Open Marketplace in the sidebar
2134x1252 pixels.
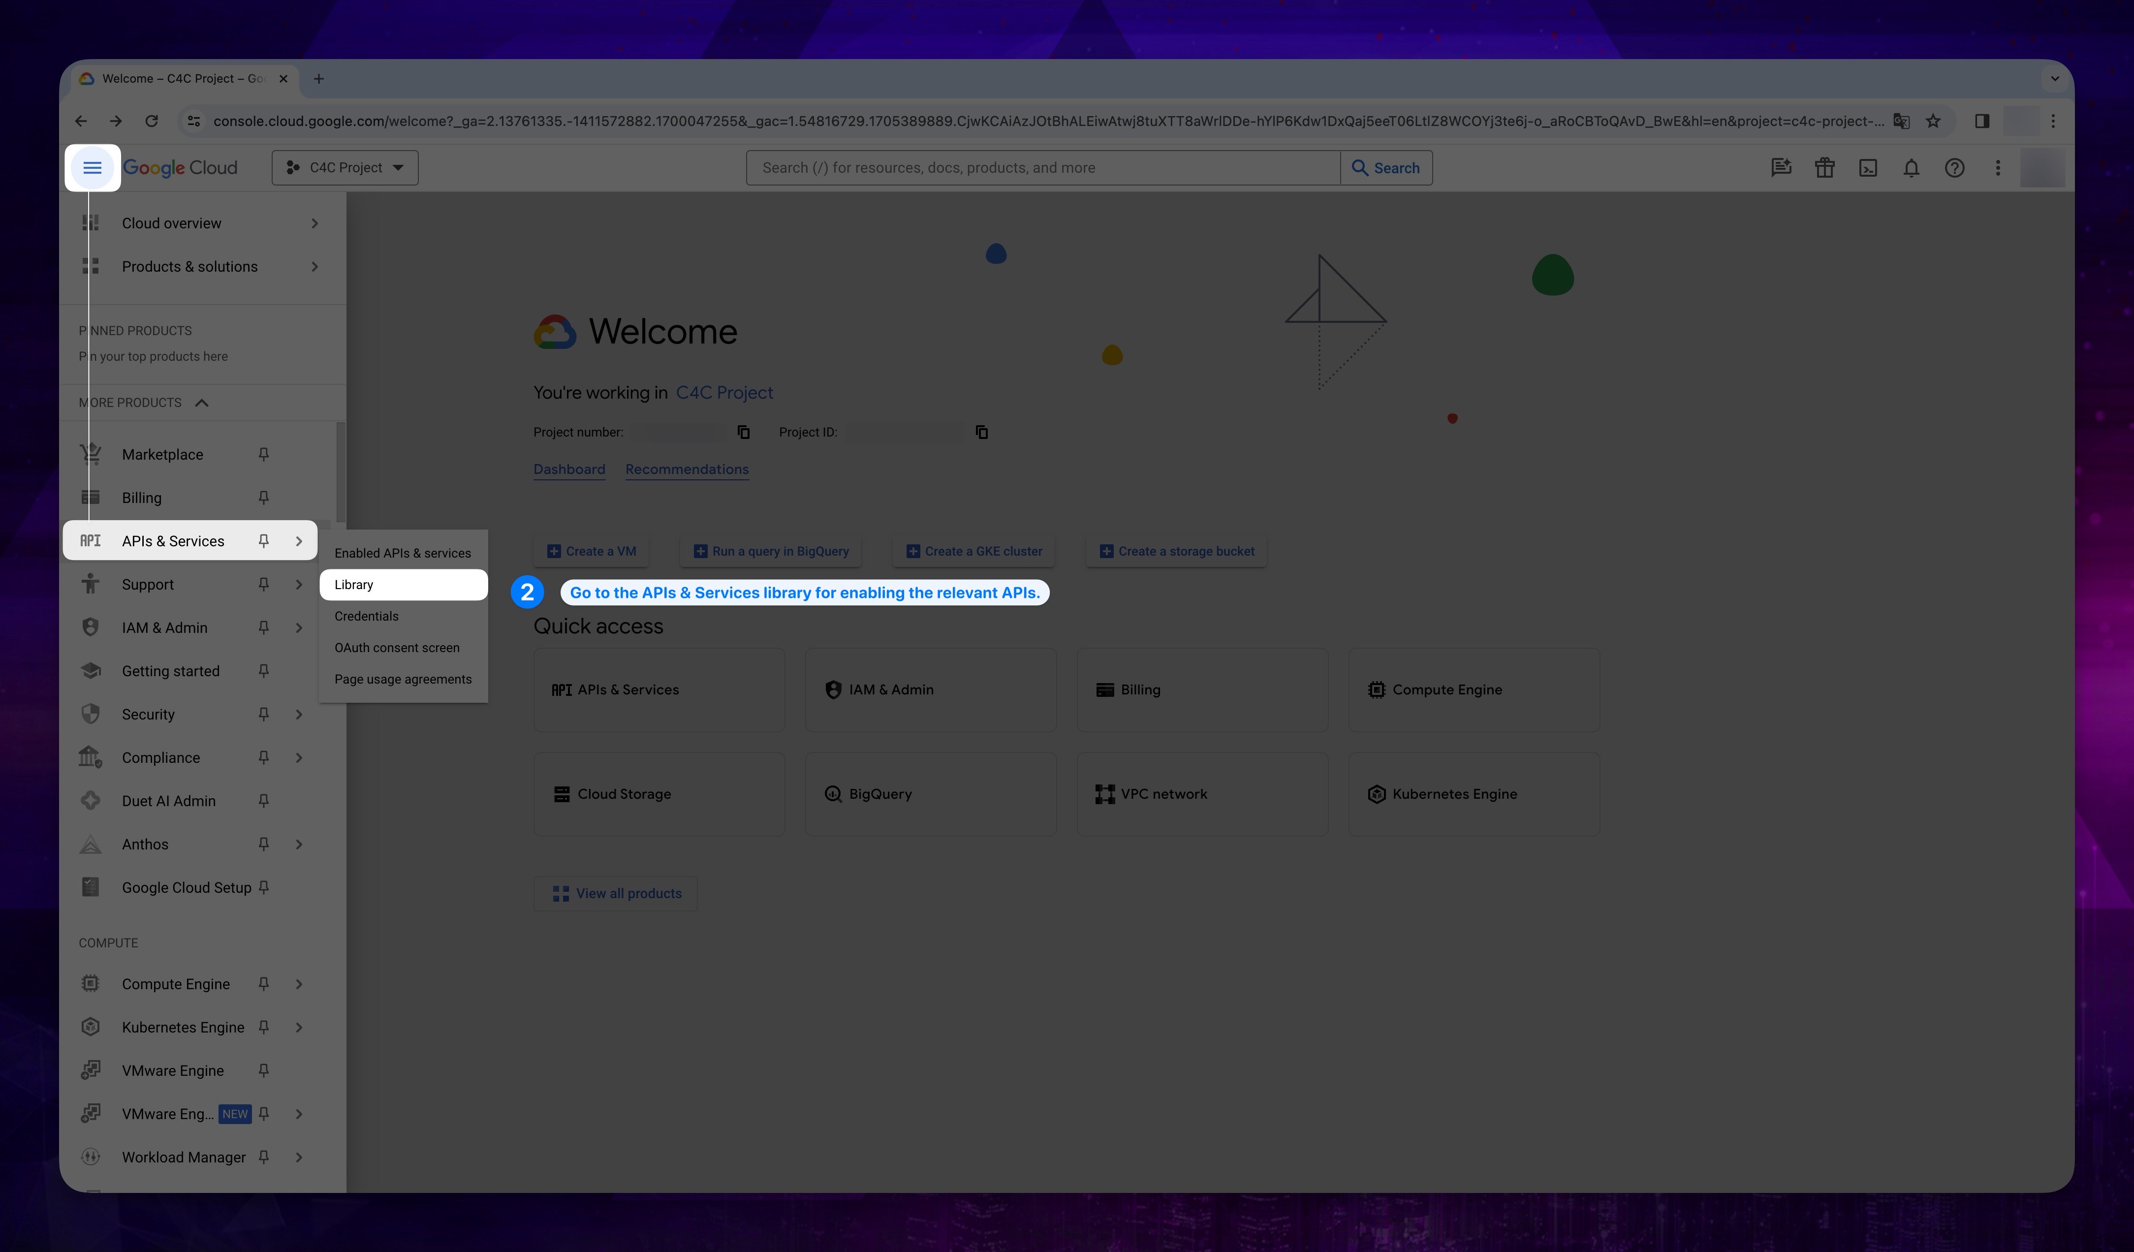pyautogui.click(x=162, y=455)
